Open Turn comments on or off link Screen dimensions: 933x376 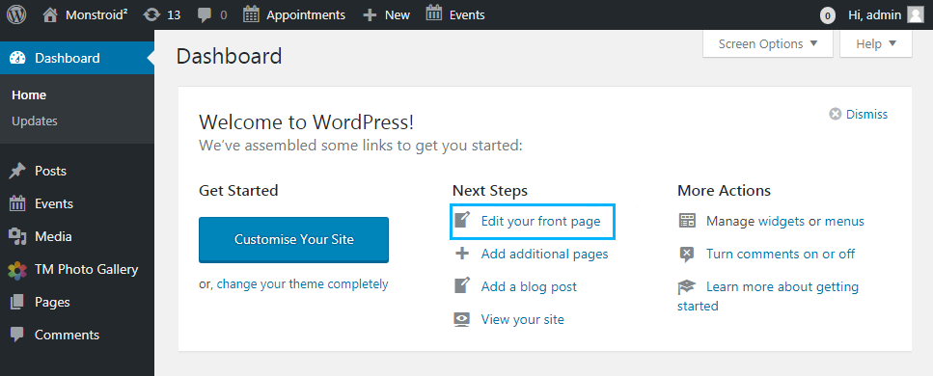[781, 254]
